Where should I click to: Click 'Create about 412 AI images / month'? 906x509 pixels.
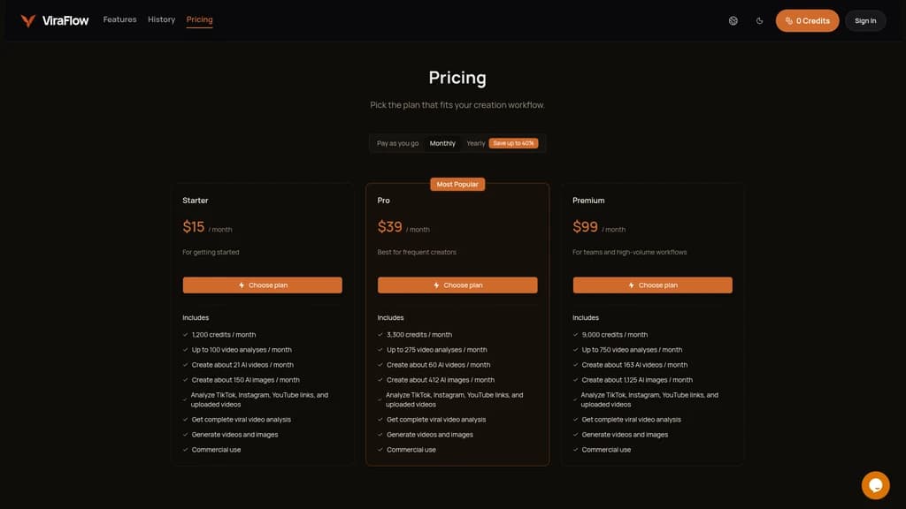tap(441, 380)
